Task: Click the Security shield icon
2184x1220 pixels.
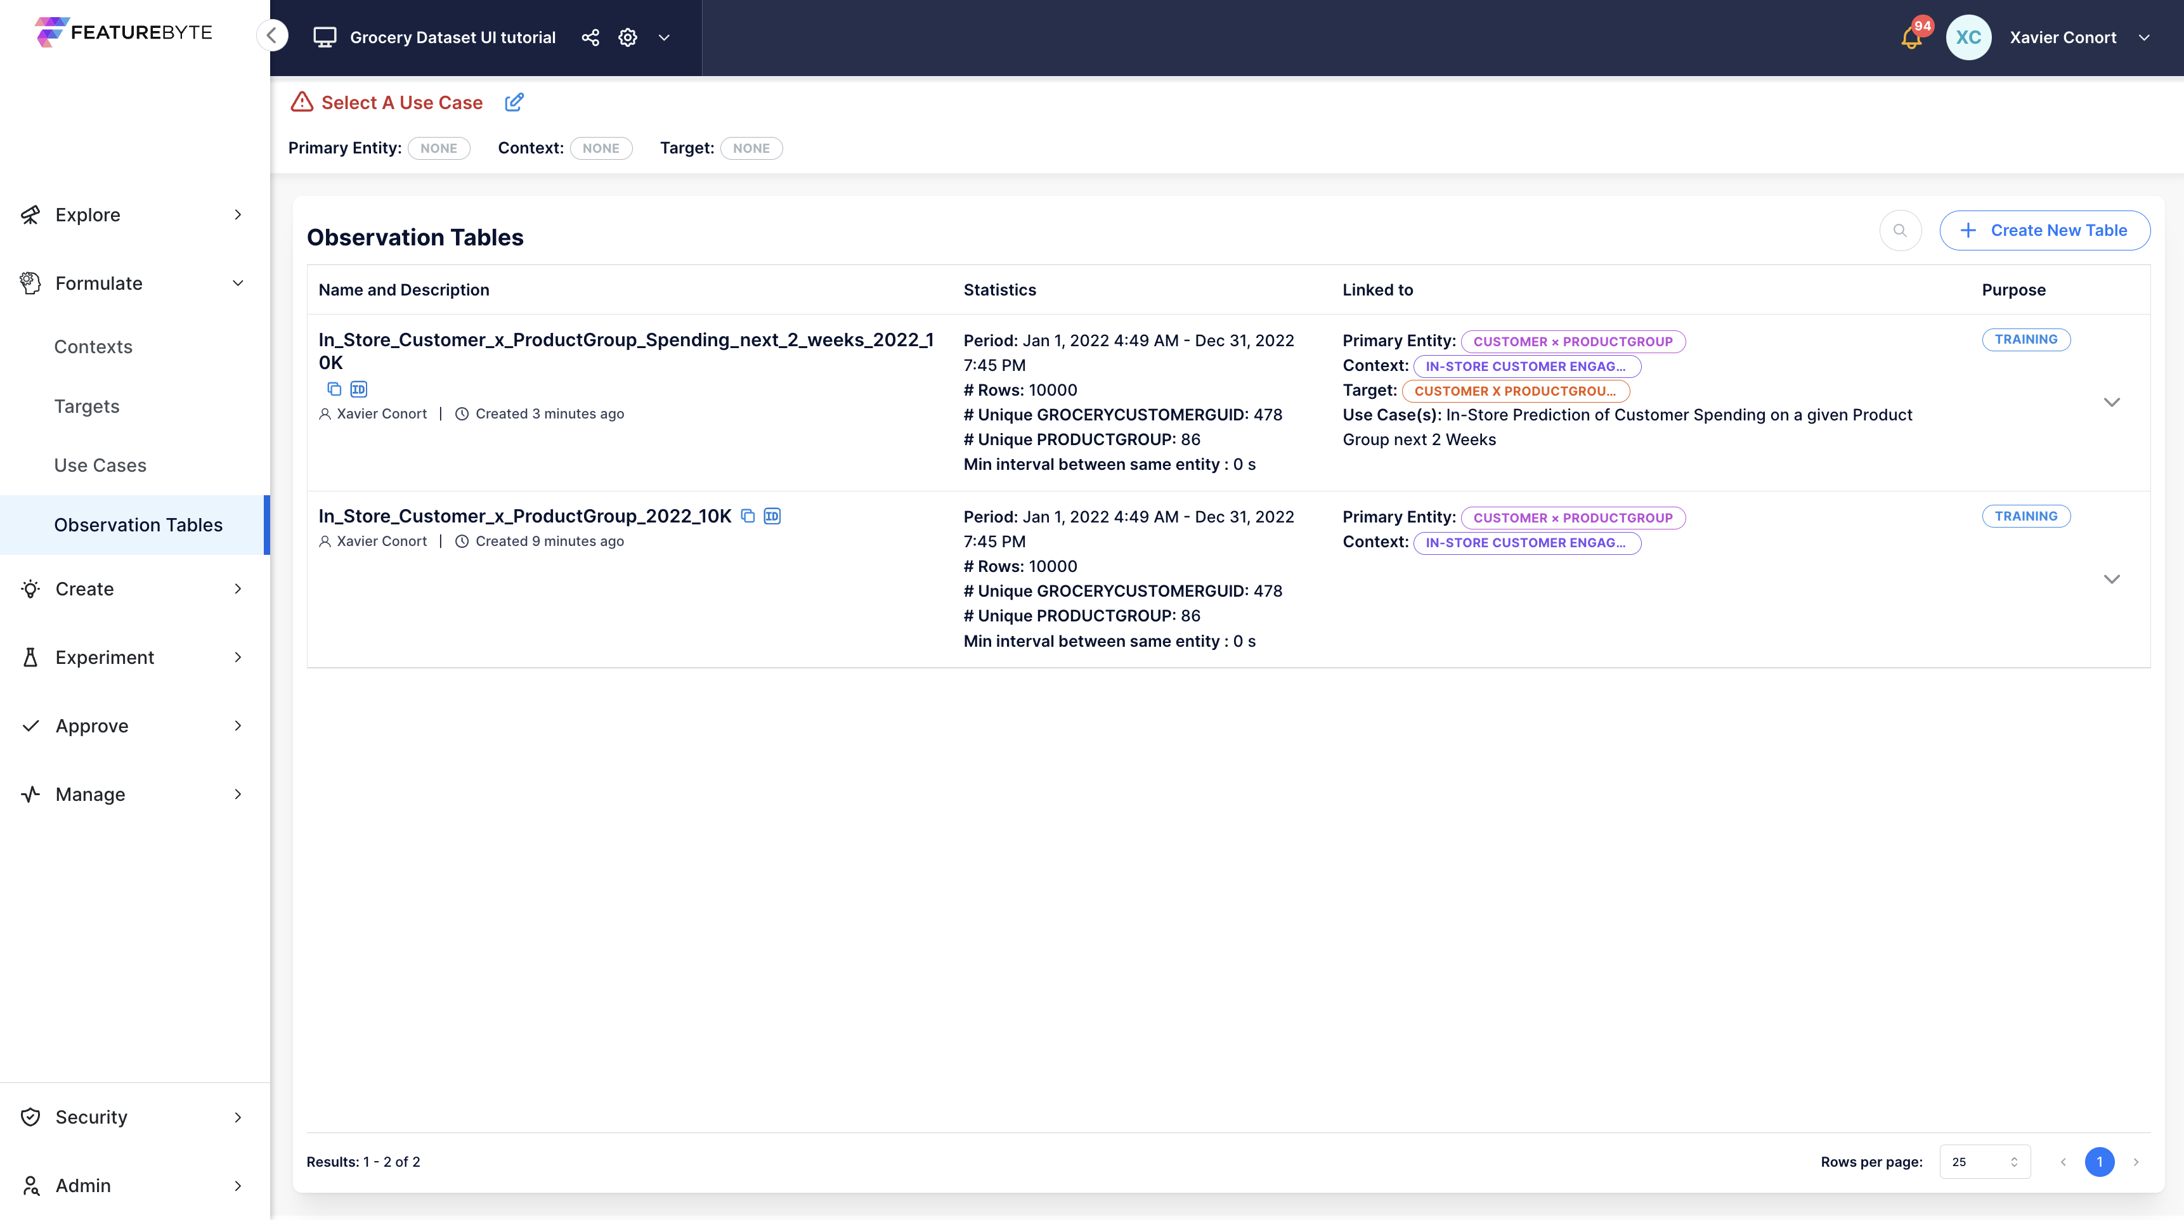Action: click(30, 1117)
